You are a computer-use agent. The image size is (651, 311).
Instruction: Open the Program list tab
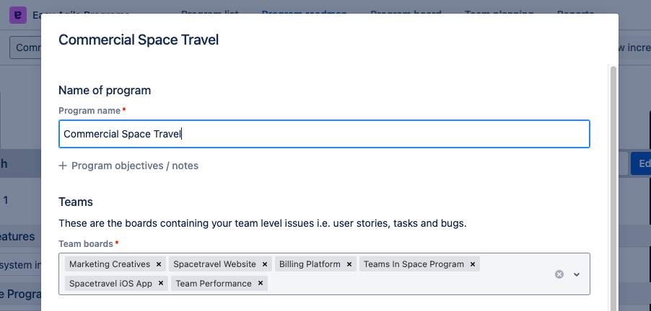pyautogui.click(x=211, y=12)
